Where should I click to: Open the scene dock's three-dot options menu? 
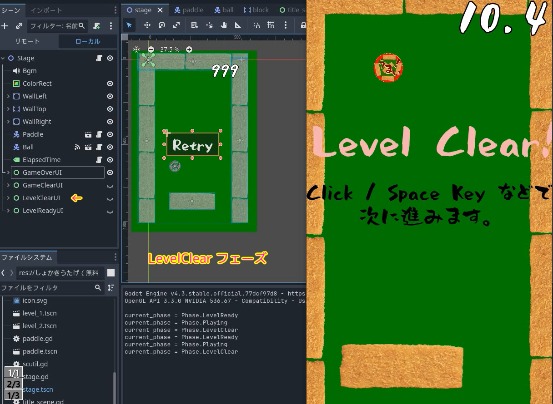111,26
